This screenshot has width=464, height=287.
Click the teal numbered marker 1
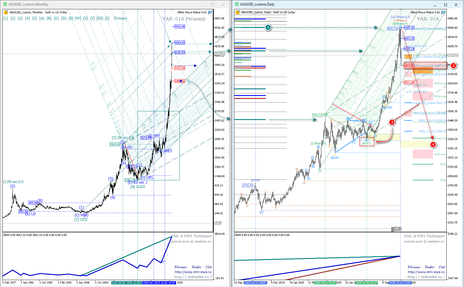[x=268, y=27]
